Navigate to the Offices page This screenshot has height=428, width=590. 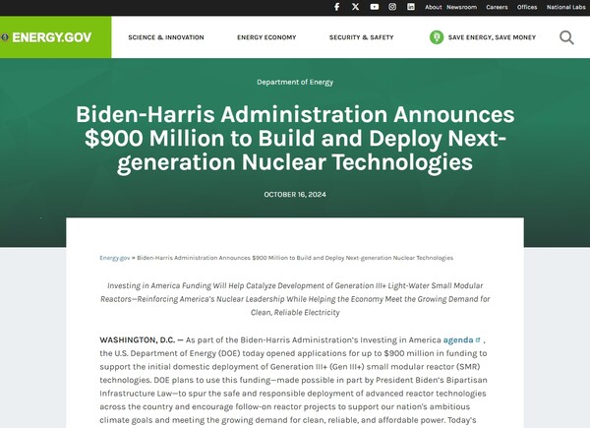(x=527, y=7)
